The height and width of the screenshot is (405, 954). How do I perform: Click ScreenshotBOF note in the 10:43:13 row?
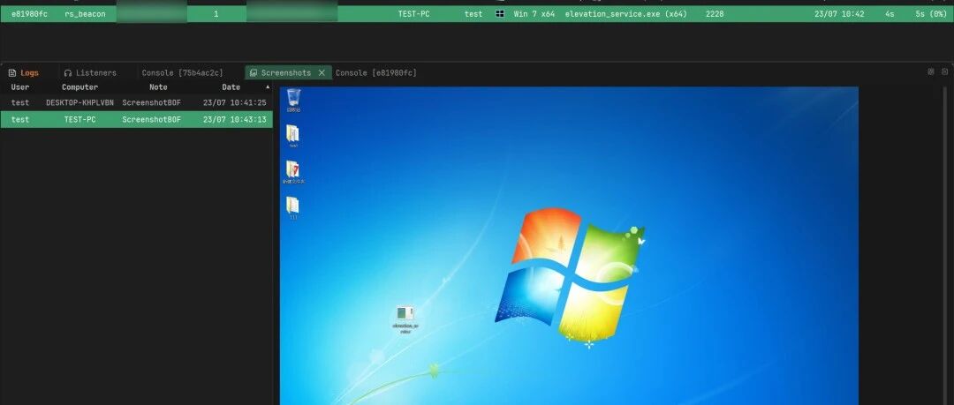pos(152,119)
